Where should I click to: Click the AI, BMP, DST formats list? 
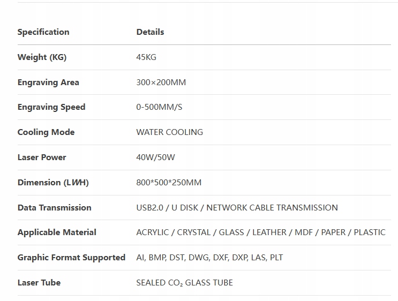tap(209, 258)
